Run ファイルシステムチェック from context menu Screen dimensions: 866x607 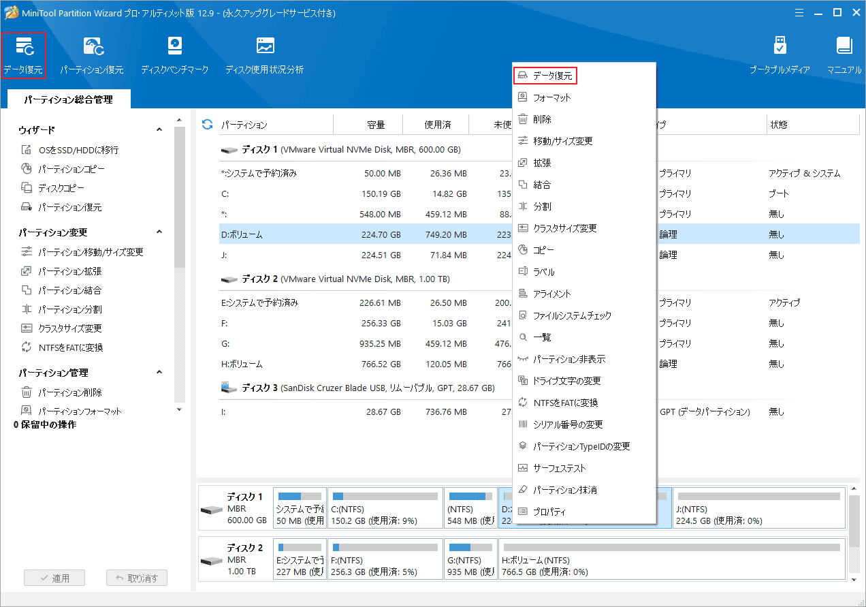click(584, 315)
